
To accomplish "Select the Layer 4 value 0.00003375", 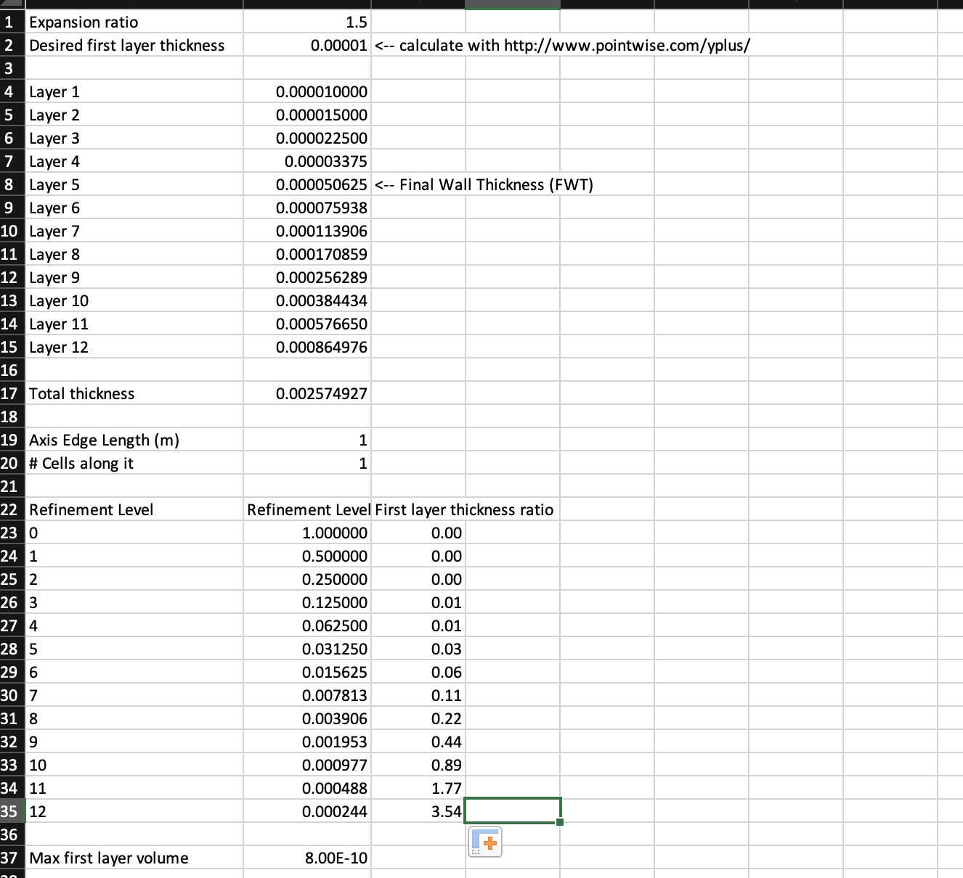I will 307,162.
